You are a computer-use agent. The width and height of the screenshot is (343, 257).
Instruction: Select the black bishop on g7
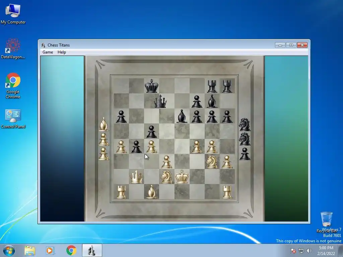(x=212, y=101)
